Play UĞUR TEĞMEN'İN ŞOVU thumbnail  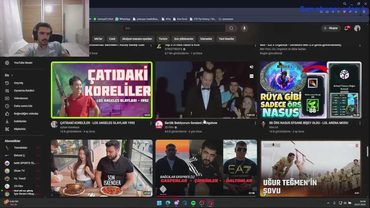311,168
